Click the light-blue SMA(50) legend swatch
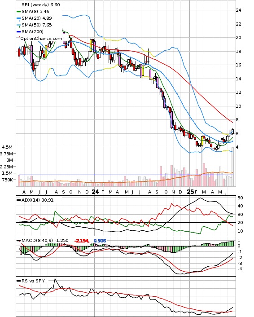The image size is (254, 317). [18, 25]
